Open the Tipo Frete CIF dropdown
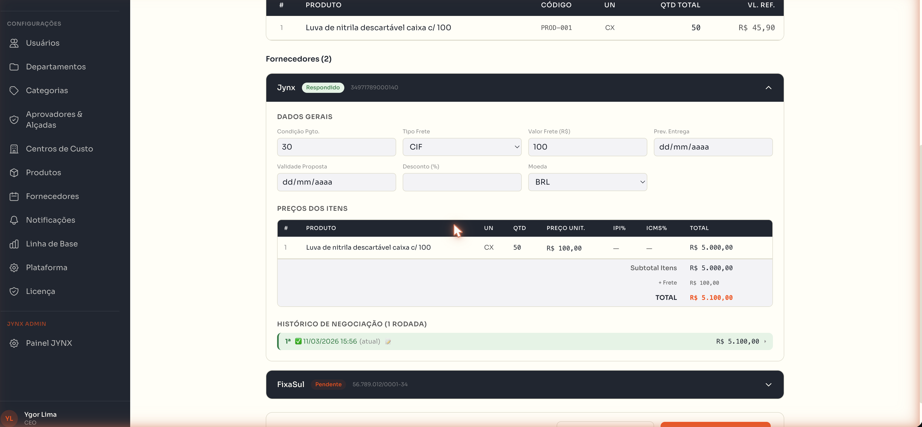 click(462, 147)
